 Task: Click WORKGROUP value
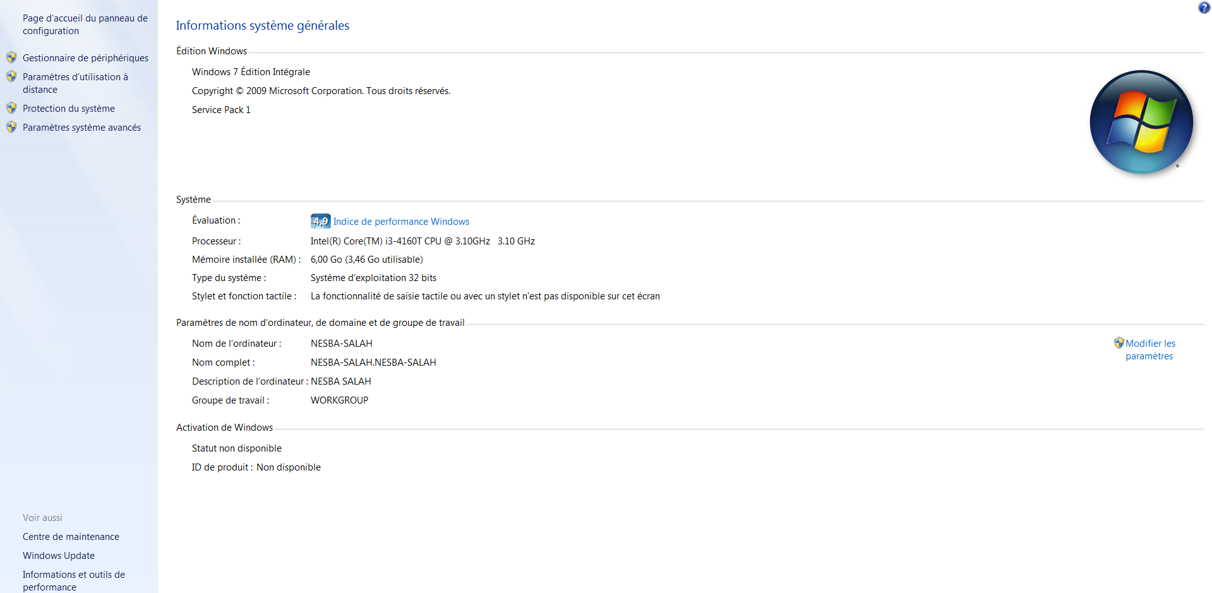(x=339, y=400)
